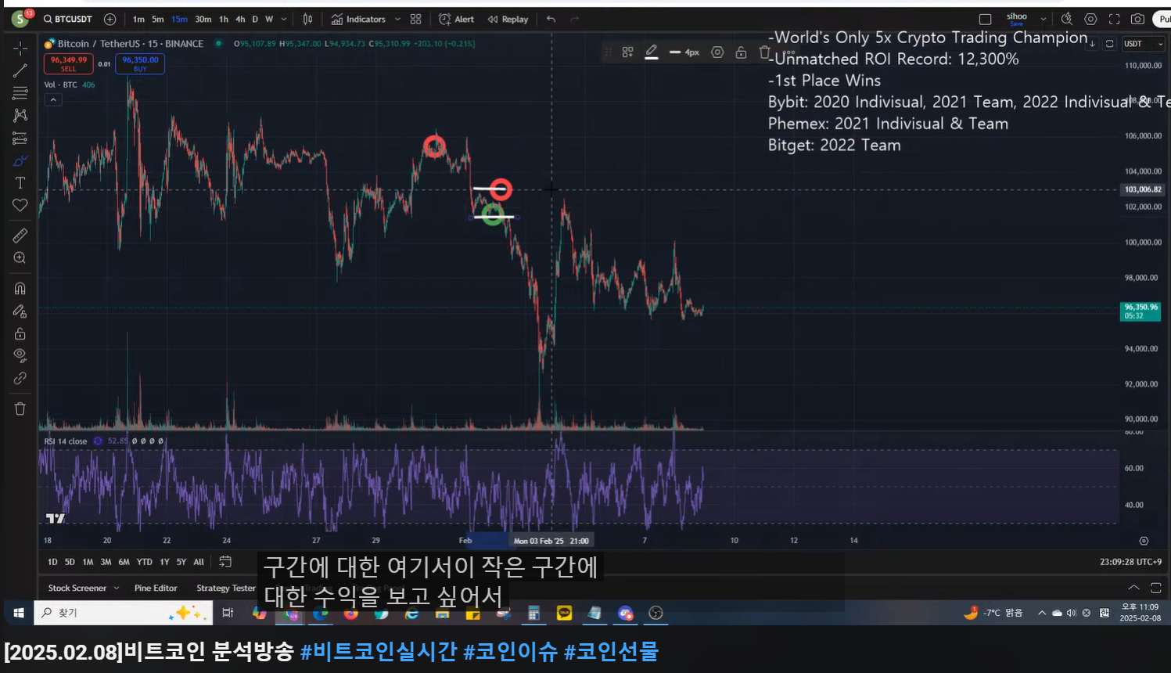Toggle lock all drawings in sidebar

pyautogui.click(x=20, y=333)
